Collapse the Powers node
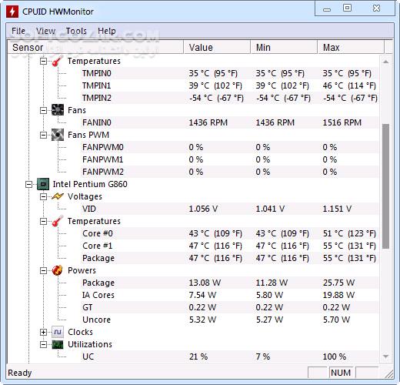 click(x=44, y=270)
